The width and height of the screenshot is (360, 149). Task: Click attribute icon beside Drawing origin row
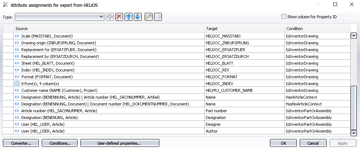(x=17, y=43)
